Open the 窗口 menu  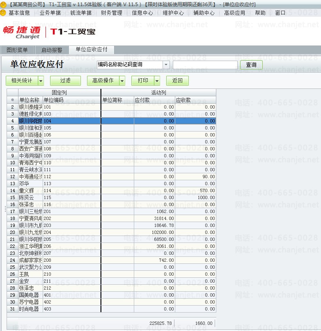(280, 13)
